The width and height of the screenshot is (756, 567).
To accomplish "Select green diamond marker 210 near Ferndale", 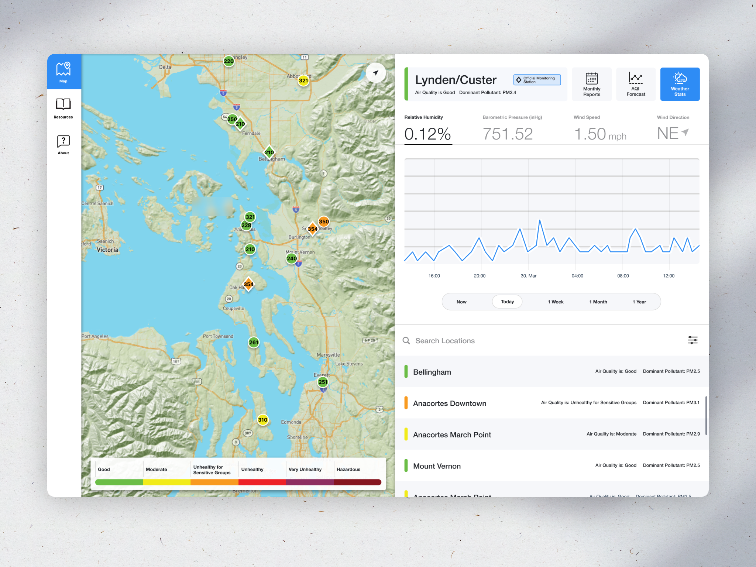I will point(240,124).
